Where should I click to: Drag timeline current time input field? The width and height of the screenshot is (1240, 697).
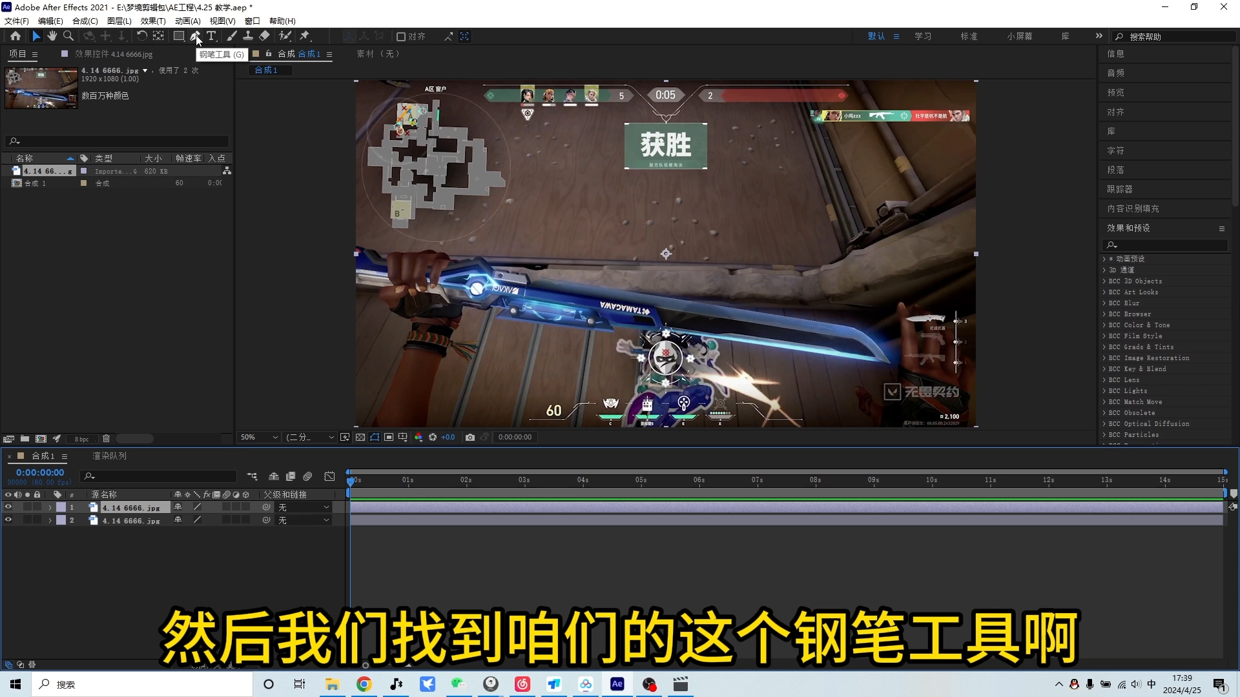39,472
